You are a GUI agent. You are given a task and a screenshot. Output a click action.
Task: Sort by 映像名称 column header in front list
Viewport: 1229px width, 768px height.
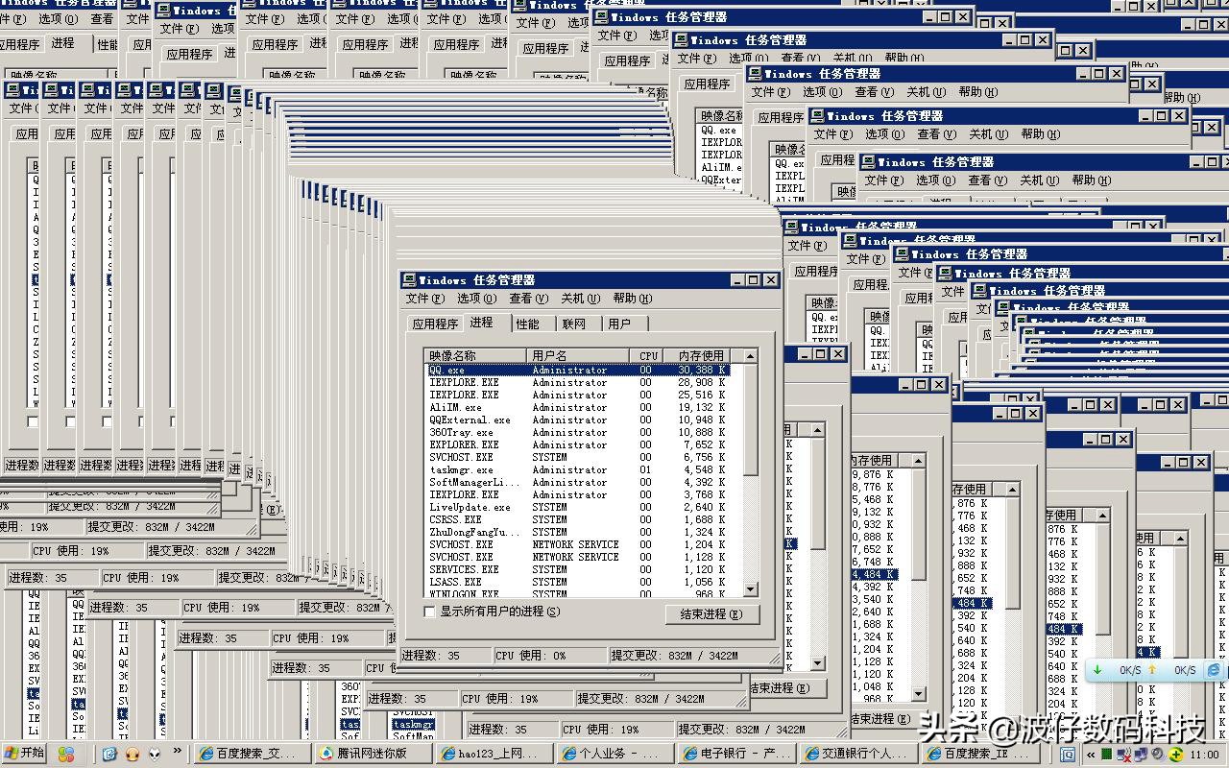[x=476, y=355]
